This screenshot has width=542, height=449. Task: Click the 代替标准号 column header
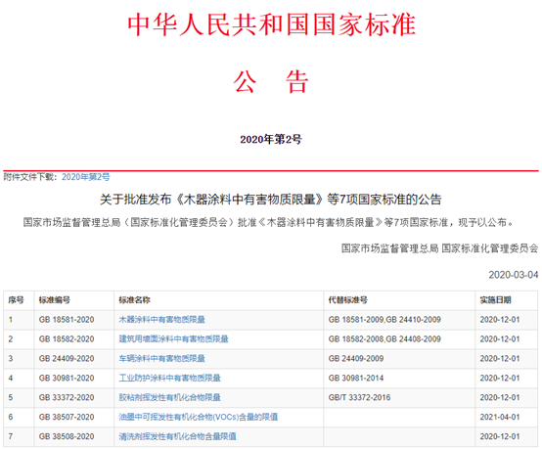[x=347, y=300]
